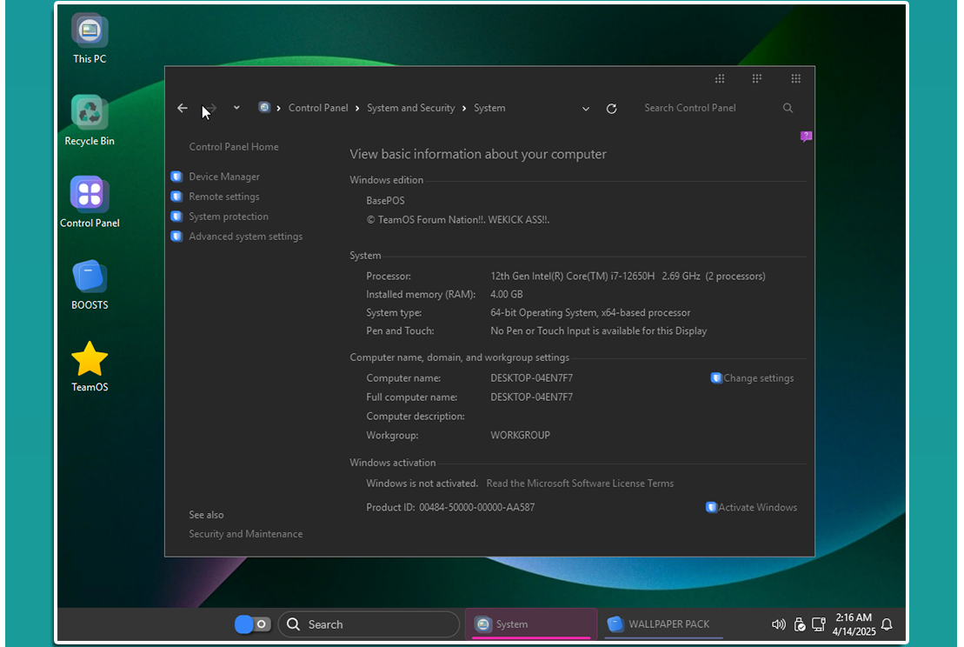Expand the recent locations dropdown arrow
This screenshot has height=647, width=964.
click(x=236, y=108)
